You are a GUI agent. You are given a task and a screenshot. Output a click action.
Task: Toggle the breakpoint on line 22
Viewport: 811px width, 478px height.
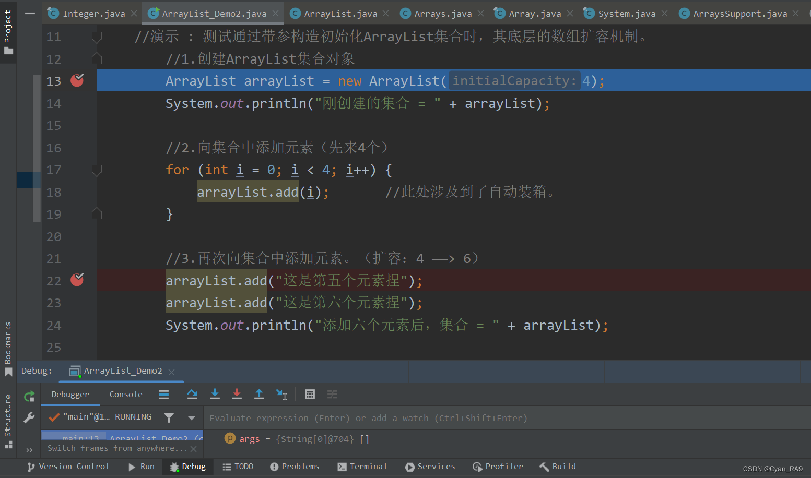click(77, 280)
